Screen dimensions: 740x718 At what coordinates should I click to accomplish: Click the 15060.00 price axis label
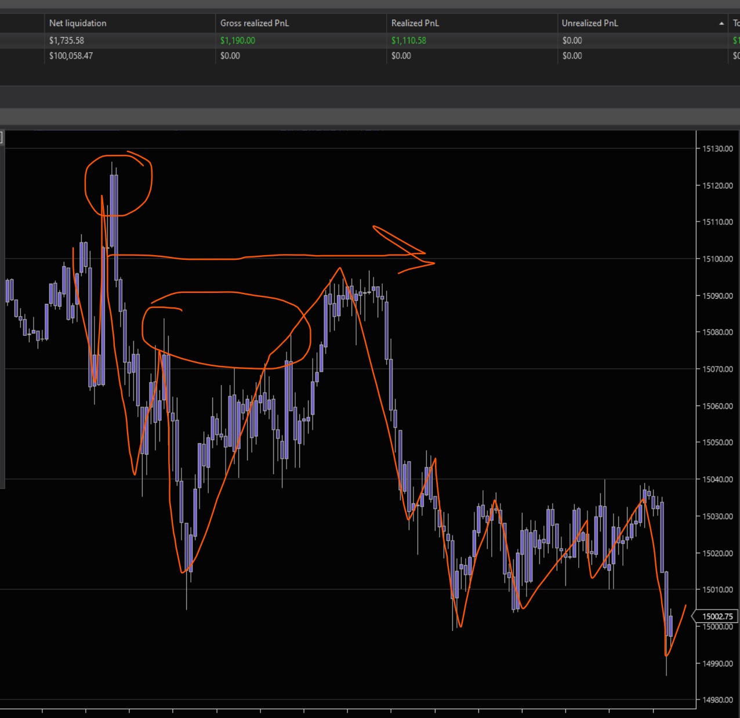(717, 406)
